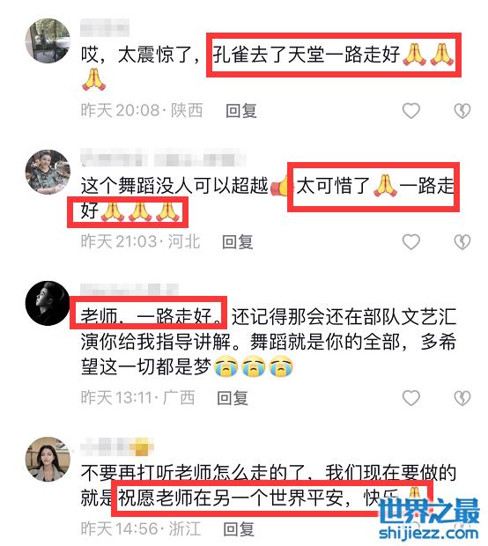The width and height of the screenshot is (488, 546).
Task: Reply to the 20:08 陕西 comment
Action: point(241,111)
